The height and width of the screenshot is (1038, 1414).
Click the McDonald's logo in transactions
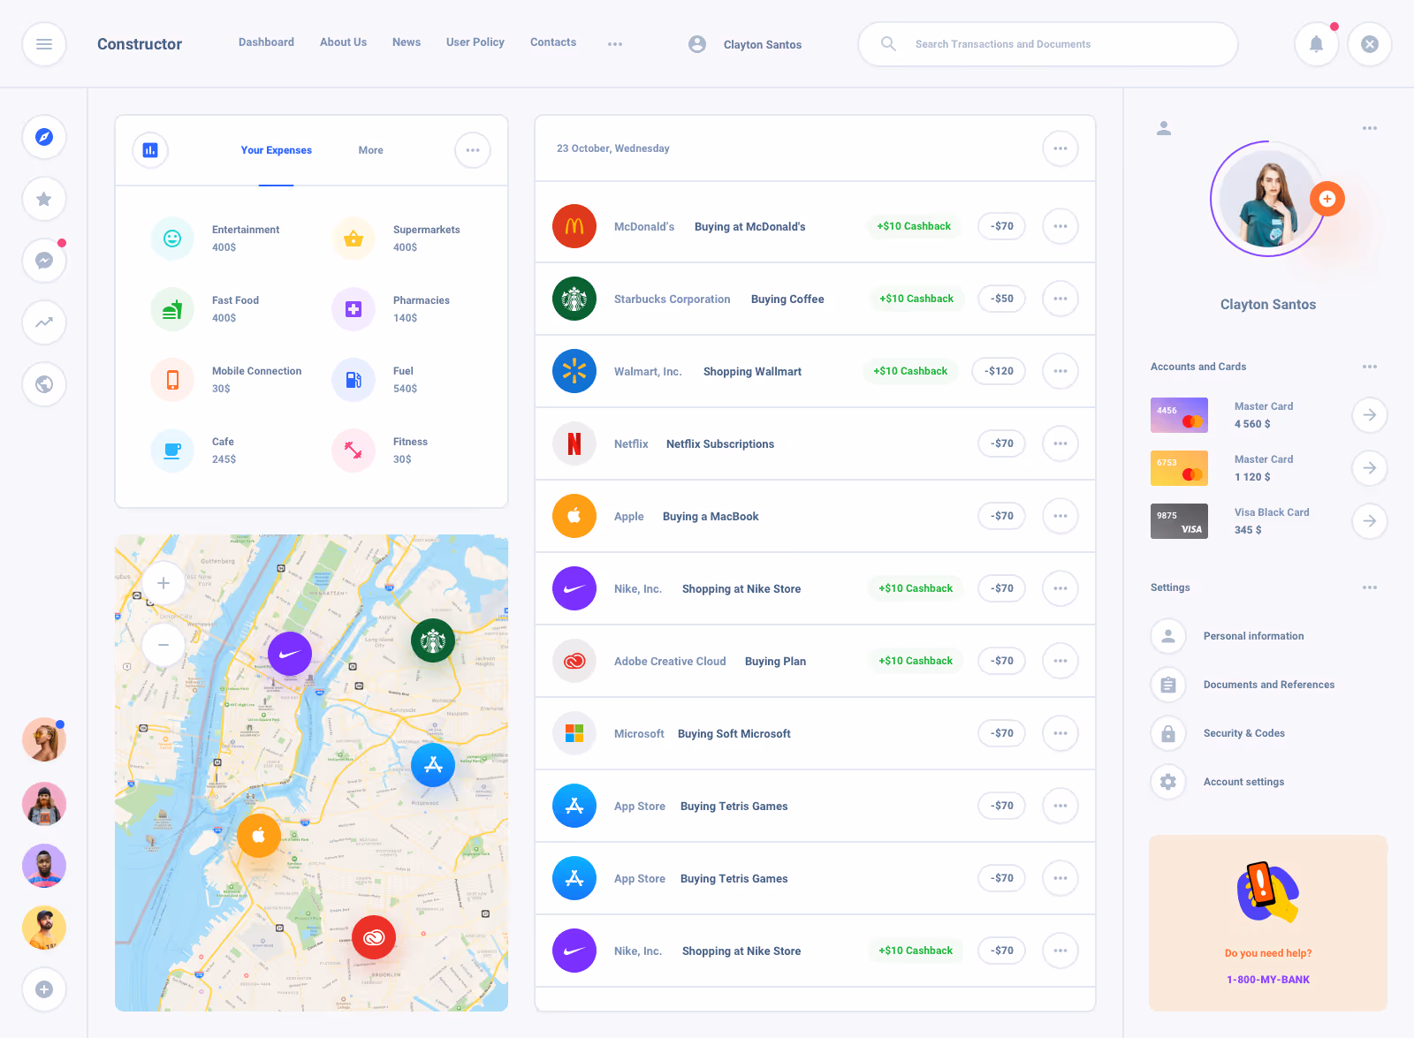tap(574, 226)
